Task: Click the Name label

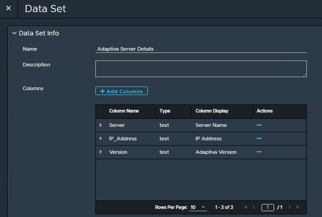Action: (x=30, y=49)
